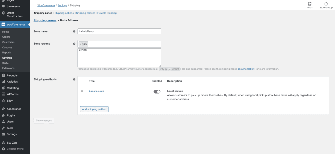Viewport: 335px width, 154px height.
Task: Open WooCommerce Home submenu item
Action: (6, 32)
